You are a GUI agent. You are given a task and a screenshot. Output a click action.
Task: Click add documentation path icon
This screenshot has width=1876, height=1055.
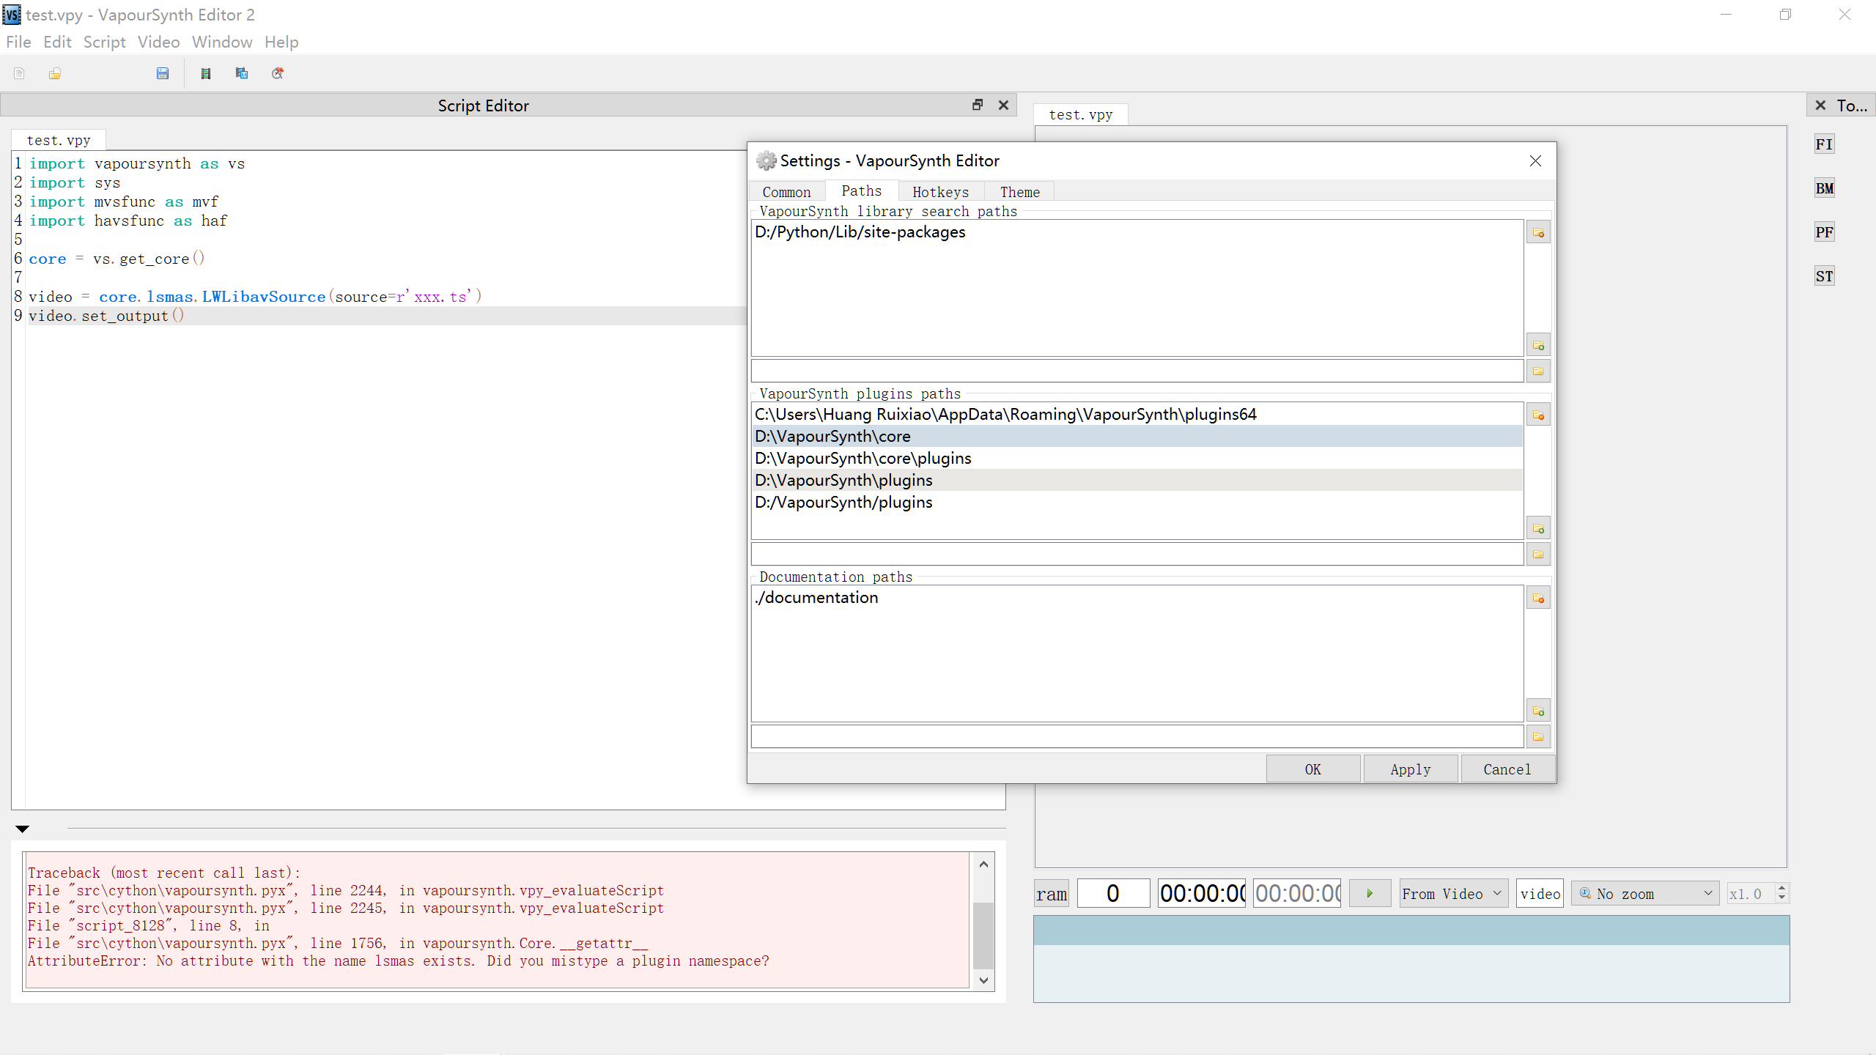pos(1537,710)
